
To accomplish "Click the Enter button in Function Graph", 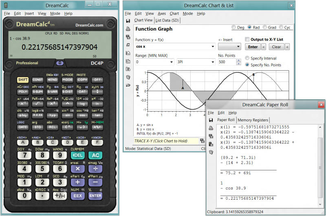I will (x=253, y=47).
